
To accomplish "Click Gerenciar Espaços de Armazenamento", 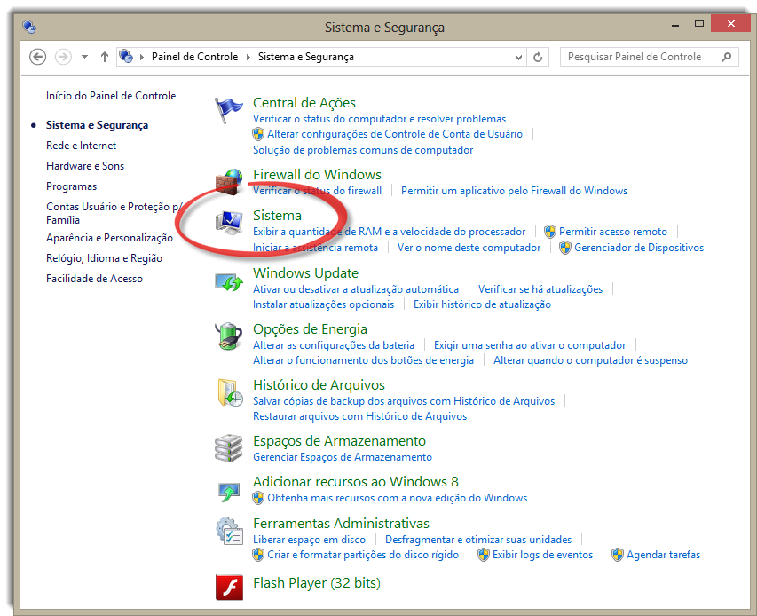I will (x=343, y=457).
